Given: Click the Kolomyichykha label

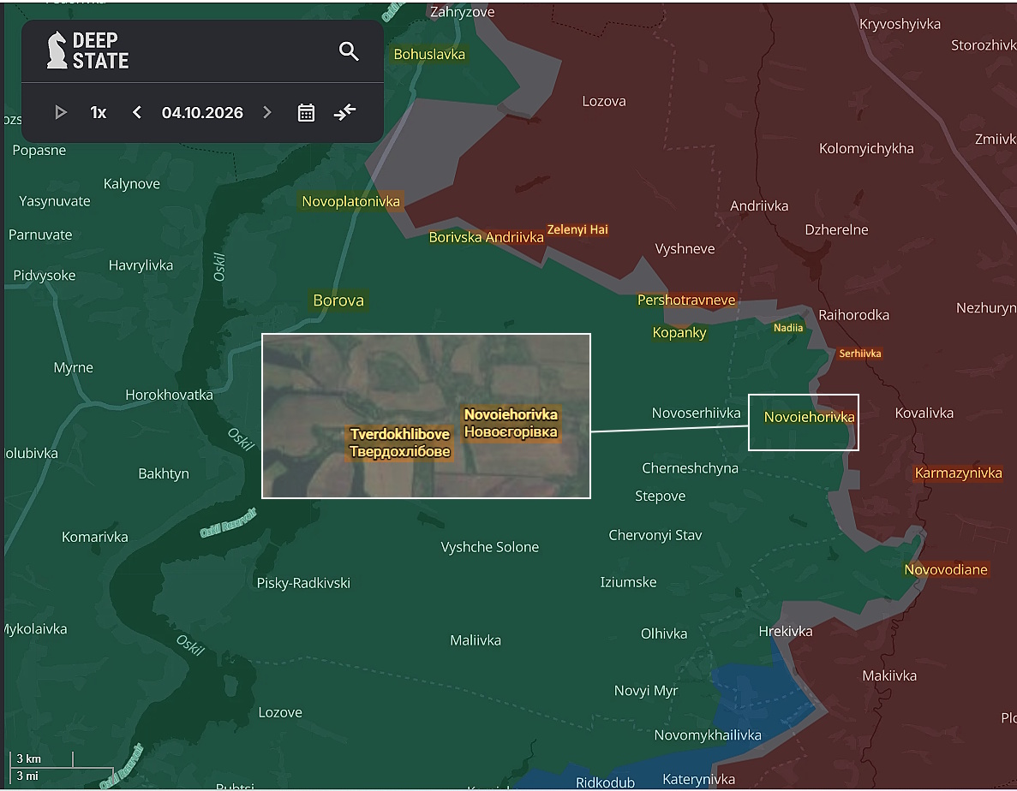Looking at the screenshot, I should [x=866, y=149].
